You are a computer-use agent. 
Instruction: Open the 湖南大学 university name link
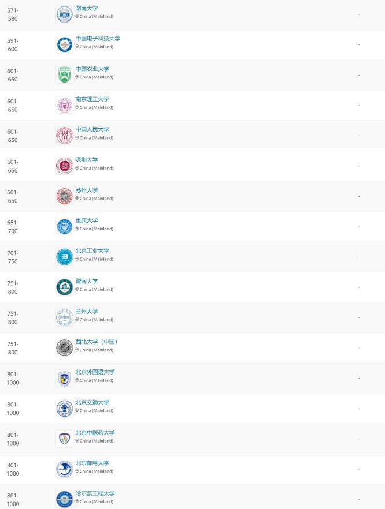pyautogui.click(x=87, y=8)
